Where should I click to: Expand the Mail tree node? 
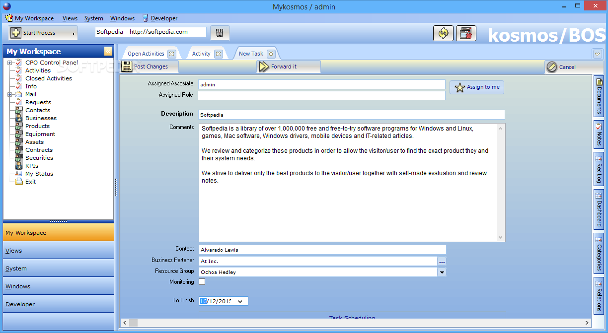pyautogui.click(x=9, y=94)
